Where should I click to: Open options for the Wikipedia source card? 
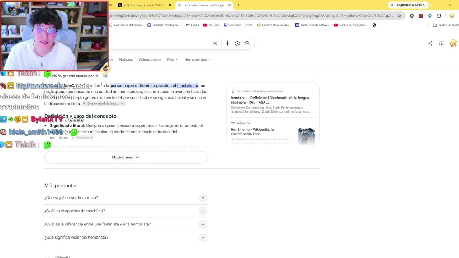(313, 123)
